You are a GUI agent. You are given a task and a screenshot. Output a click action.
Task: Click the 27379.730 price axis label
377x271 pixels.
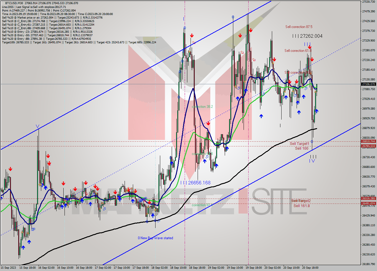[x=368, y=31]
